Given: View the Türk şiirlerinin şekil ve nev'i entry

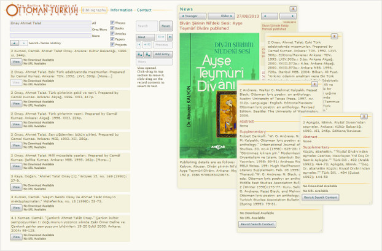Looking at the screenshot, I should (17, 104).
